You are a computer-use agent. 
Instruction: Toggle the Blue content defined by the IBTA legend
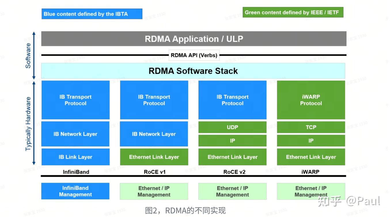(x=92, y=14)
